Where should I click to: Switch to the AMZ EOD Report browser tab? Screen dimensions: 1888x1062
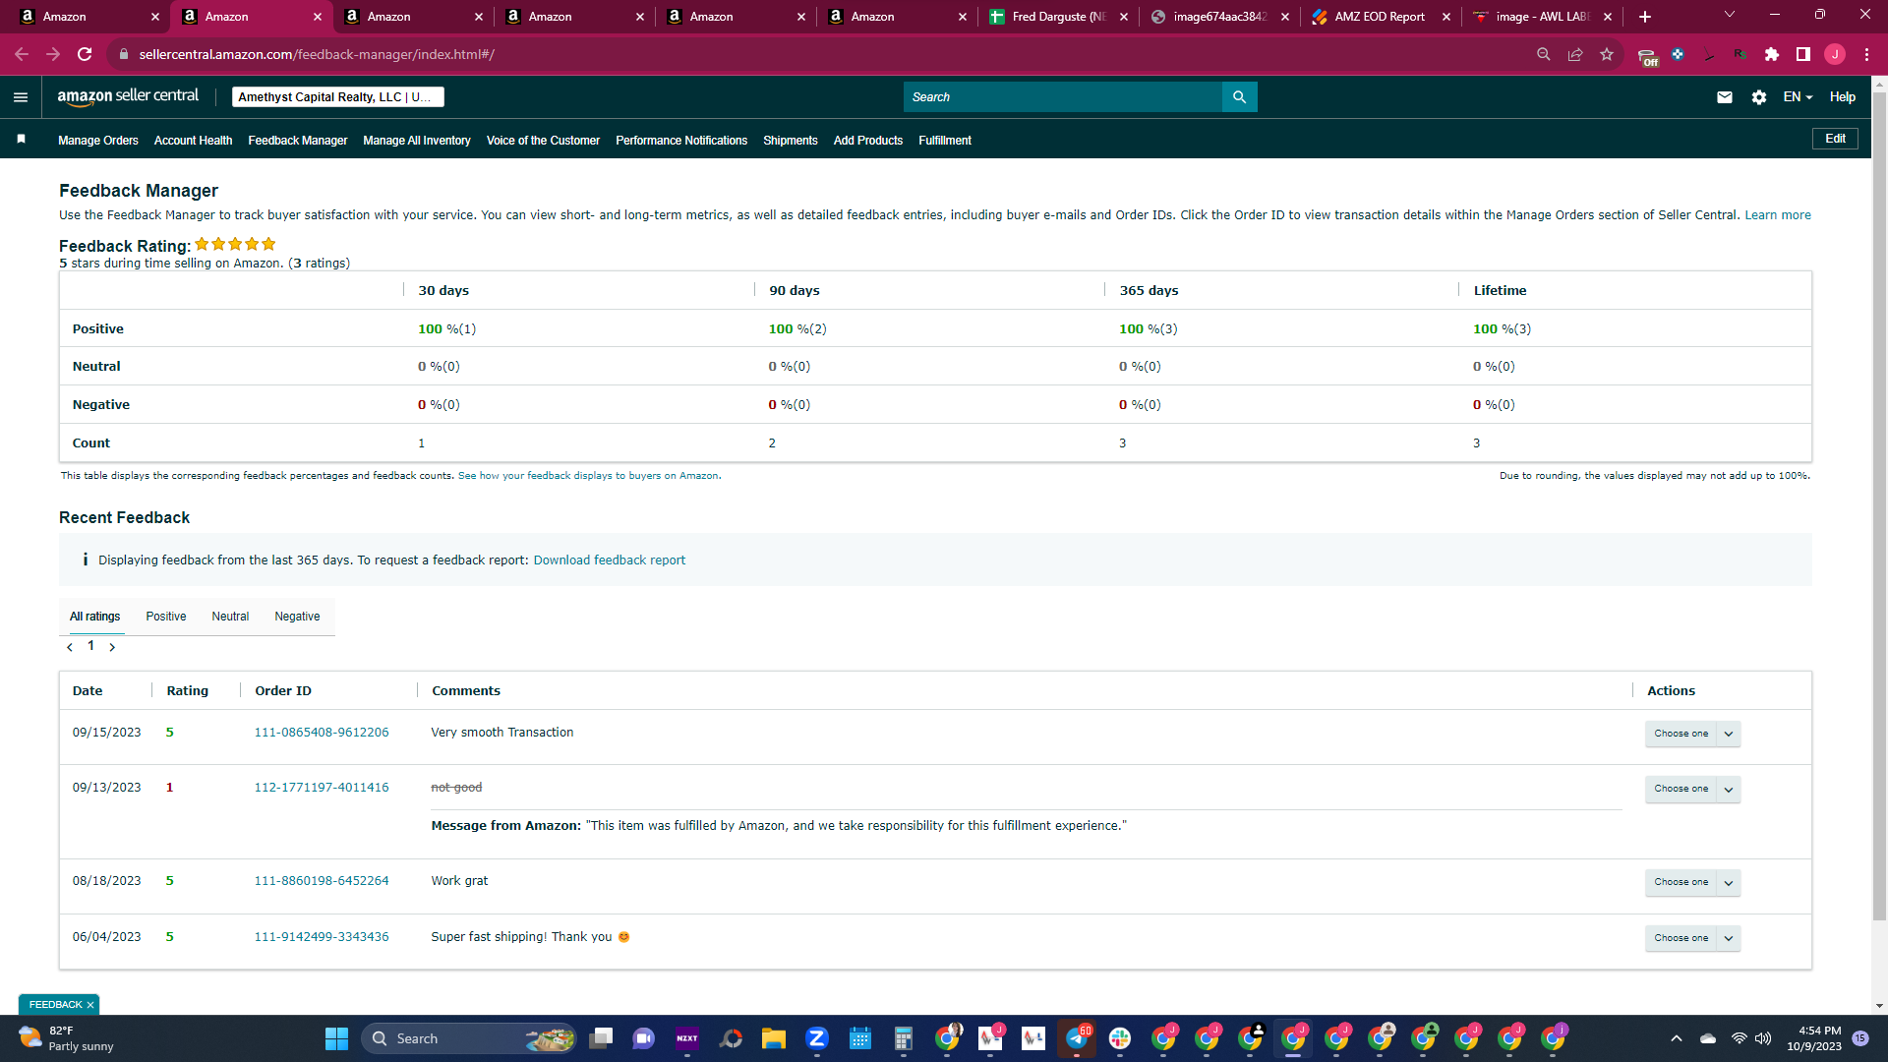pos(1380,17)
